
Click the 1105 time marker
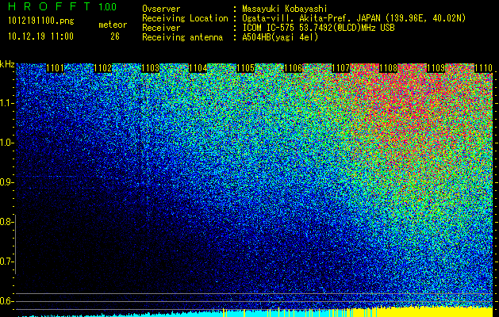[x=246, y=68]
